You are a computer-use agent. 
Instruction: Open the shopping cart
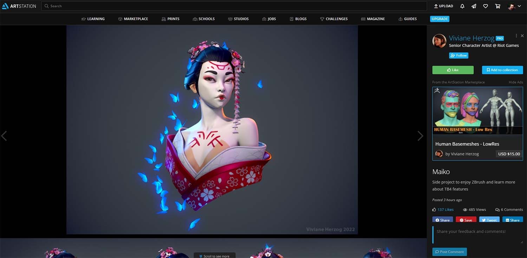tap(497, 6)
